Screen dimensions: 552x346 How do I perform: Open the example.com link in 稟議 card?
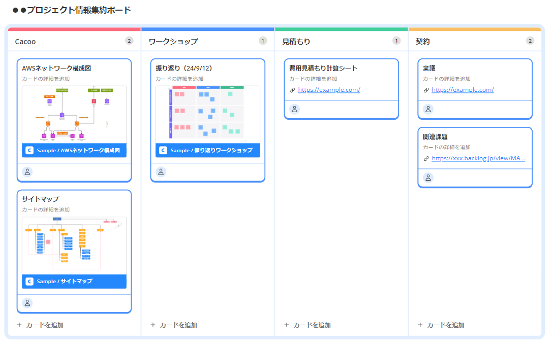tap(463, 90)
